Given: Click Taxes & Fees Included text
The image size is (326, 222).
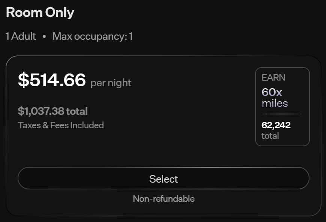Looking at the screenshot, I should coord(61,125).
